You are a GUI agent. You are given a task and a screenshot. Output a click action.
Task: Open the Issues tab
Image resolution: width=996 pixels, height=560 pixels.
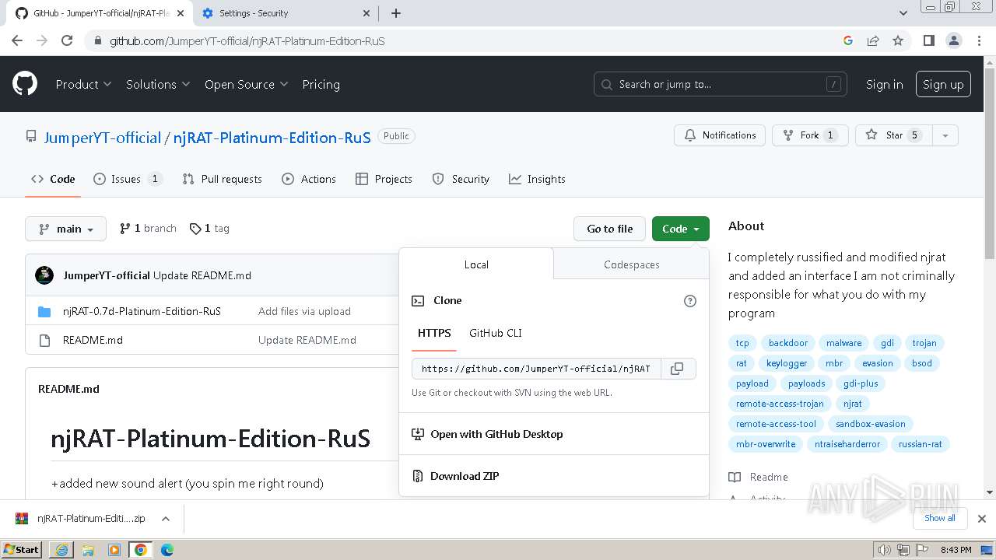(128, 179)
